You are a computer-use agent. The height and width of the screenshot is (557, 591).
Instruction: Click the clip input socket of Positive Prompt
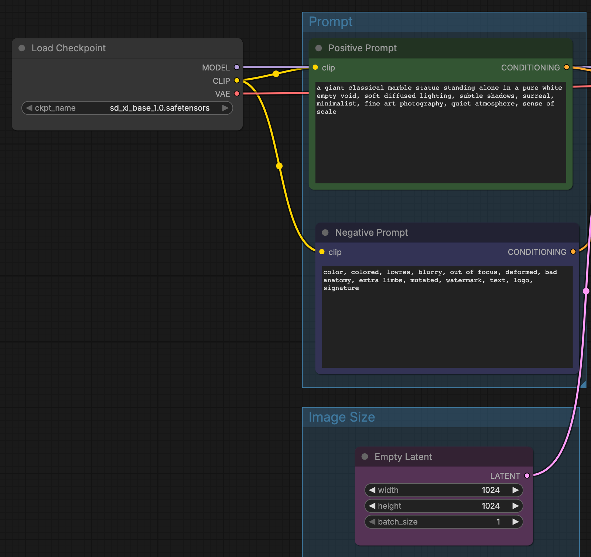click(x=315, y=67)
